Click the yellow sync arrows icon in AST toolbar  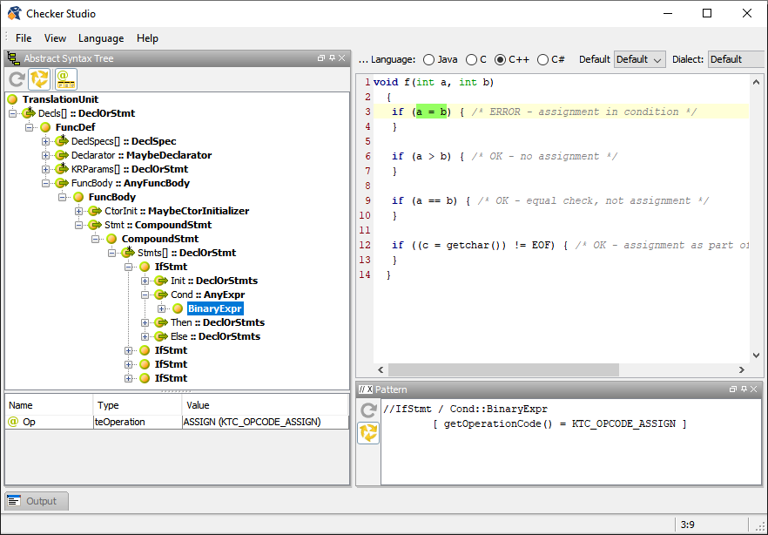(39, 79)
